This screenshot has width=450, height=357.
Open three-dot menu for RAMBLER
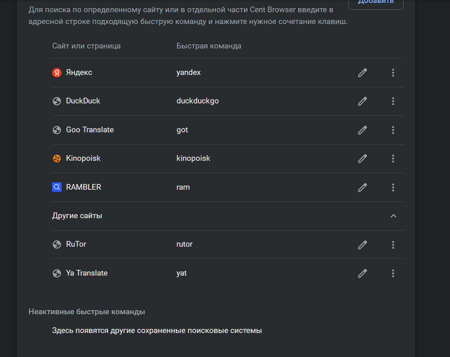393,187
